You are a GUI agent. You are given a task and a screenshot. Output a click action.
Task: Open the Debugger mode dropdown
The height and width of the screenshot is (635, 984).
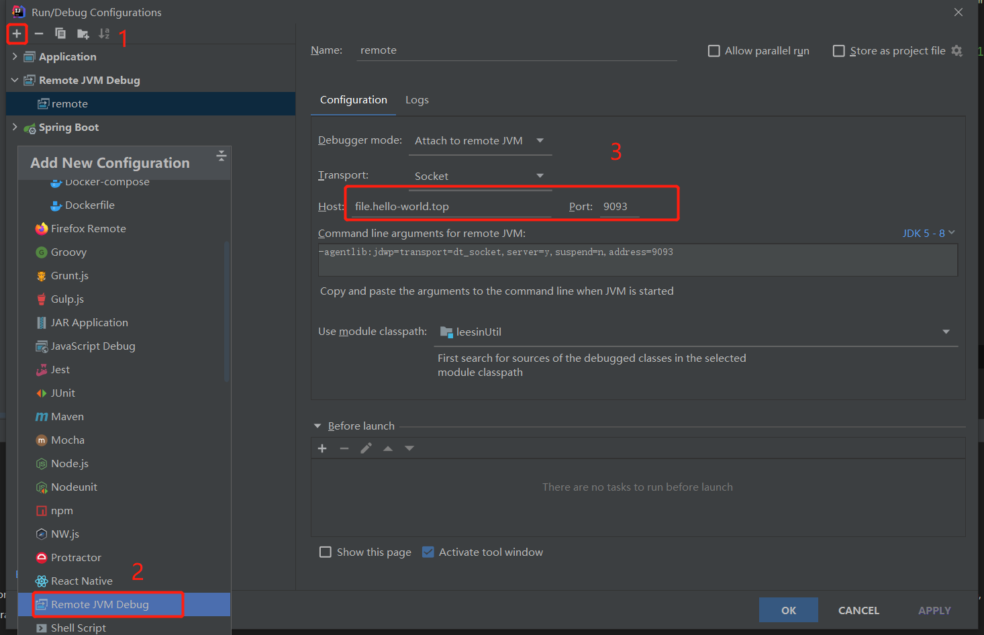pos(479,141)
